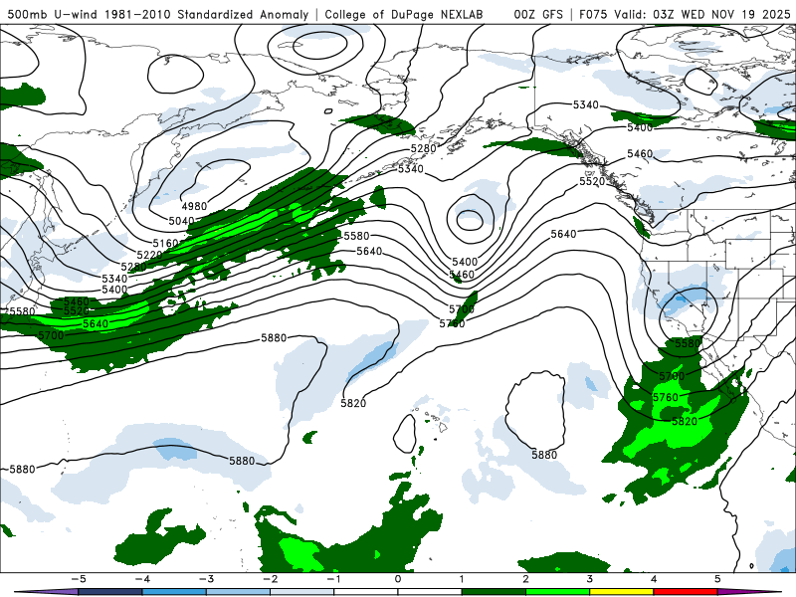The image size is (796, 597).
Task: Select the bright green colorbar segment between 2 and 3
Action: click(x=558, y=592)
